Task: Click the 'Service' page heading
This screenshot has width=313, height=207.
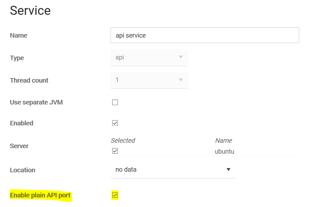Action: point(30,11)
